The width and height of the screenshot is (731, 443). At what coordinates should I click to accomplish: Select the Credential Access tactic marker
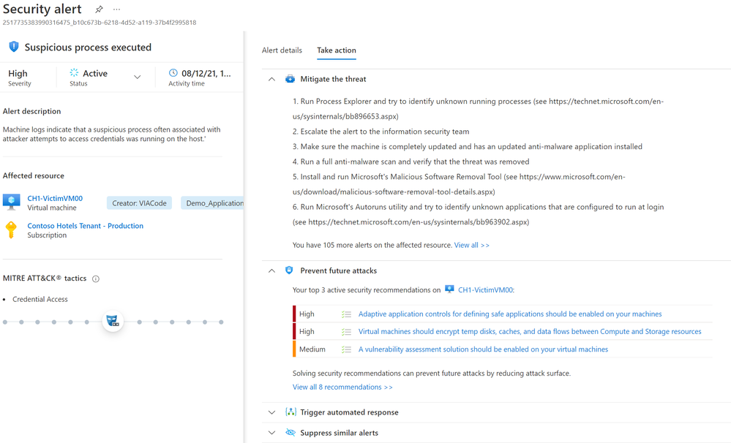[x=113, y=321]
